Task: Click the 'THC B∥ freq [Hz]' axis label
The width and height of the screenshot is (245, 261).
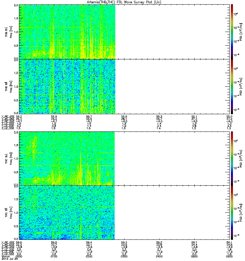Action: click(8, 213)
